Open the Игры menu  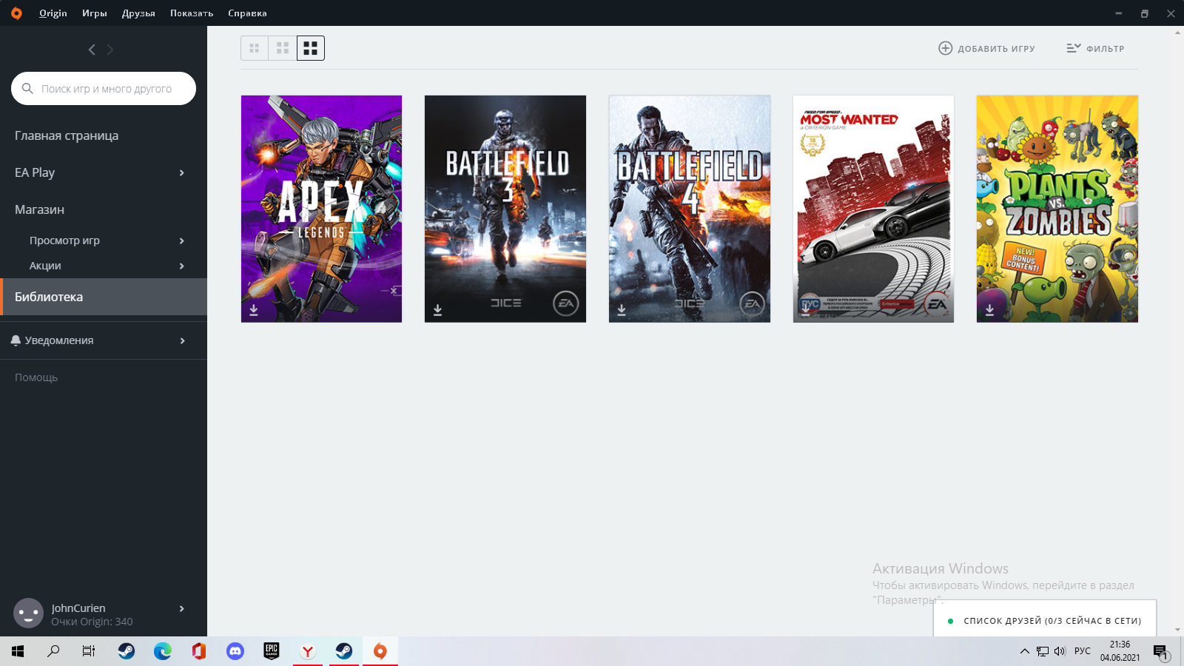(x=95, y=13)
